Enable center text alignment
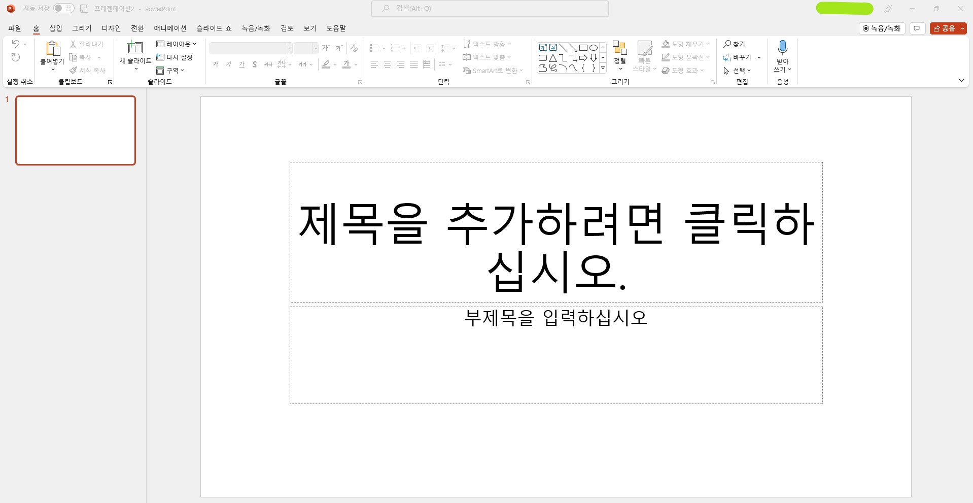973x503 pixels. (388, 64)
